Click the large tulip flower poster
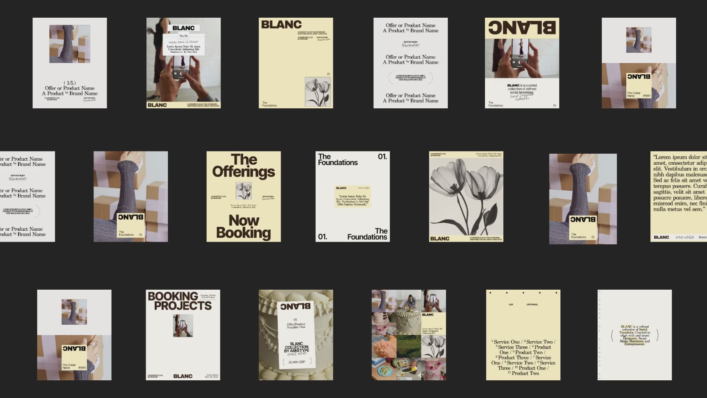The image size is (707, 398). click(x=466, y=196)
